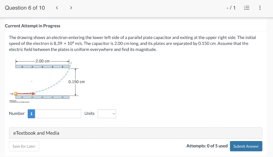Click the 0.150 cm label in the diagram
This screenshot has height=157, width=273.
77,82
